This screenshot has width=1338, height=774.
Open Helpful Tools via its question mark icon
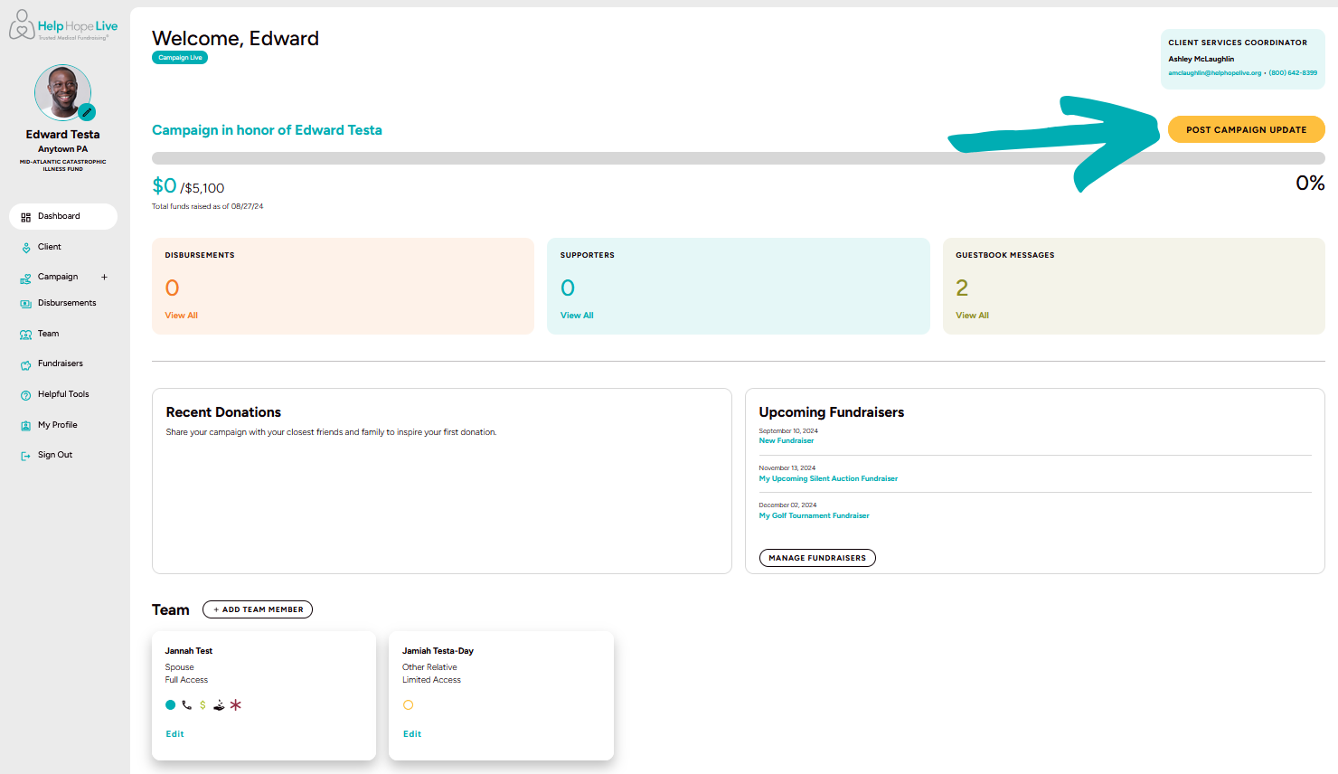24,394
